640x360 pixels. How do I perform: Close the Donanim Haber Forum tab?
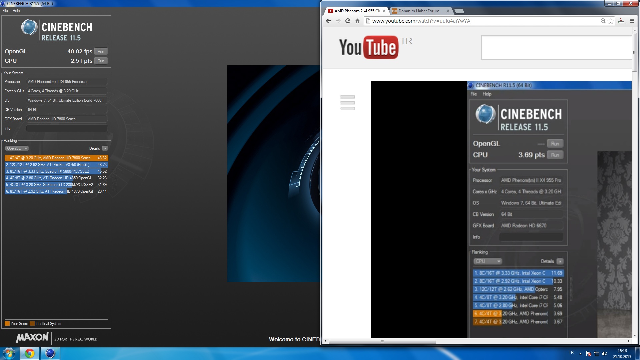pyautogui.click(x=448, y=11)
